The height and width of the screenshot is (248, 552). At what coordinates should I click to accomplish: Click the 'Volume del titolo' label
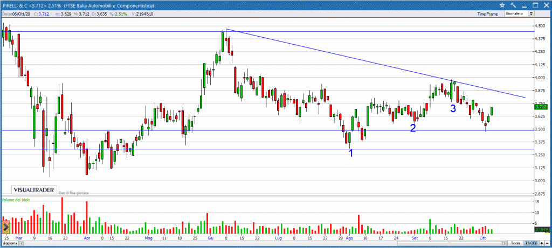click(x=16, y=199)
